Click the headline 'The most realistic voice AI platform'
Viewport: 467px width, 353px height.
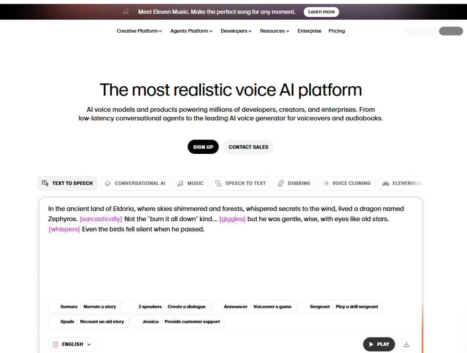231,90
